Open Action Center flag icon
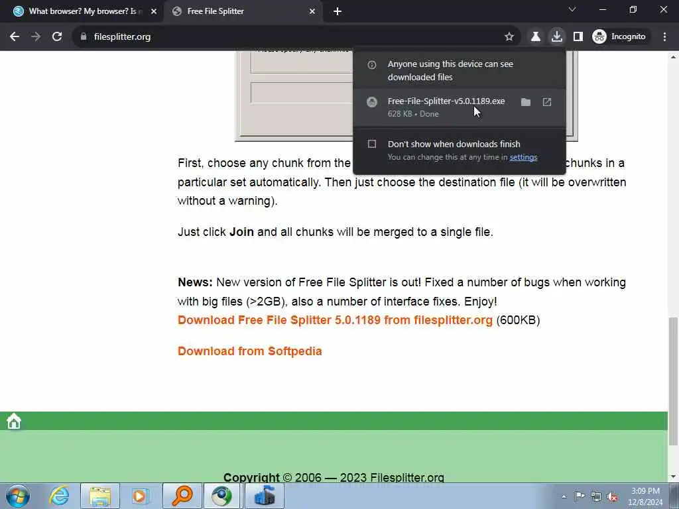The width and height of the screenshot is (679, 509). tap(579, 496)
